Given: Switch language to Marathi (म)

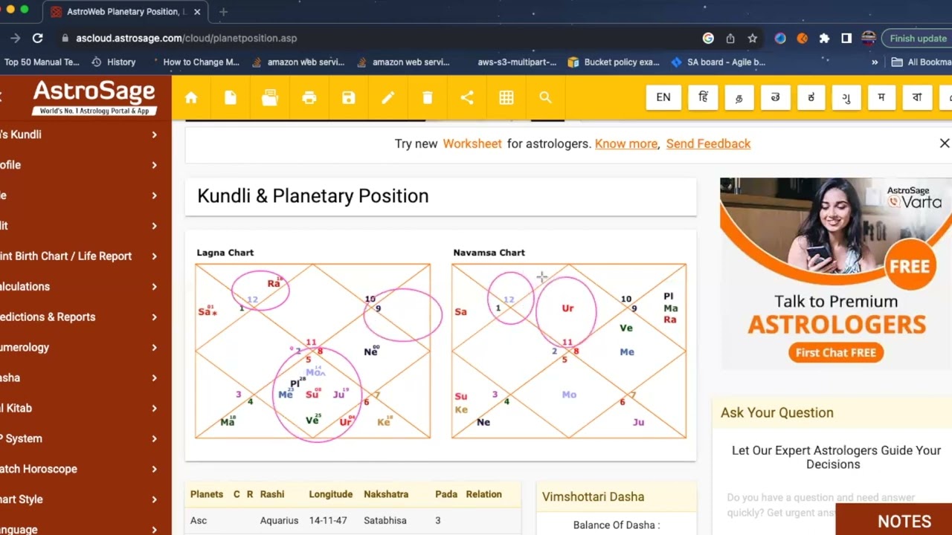Looking at the screenshot, I should 881,97.
